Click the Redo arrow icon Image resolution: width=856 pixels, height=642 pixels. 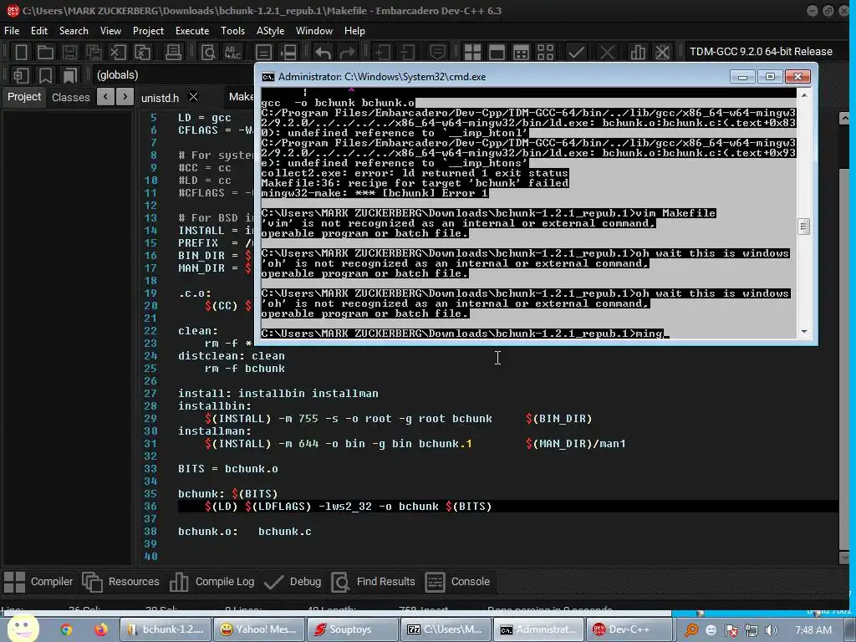(347, 53)
